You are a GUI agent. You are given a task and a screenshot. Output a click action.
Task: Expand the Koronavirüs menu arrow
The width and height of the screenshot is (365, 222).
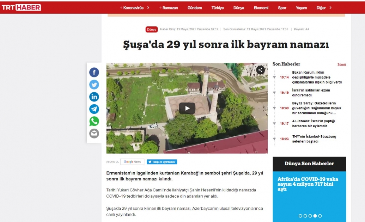(x=148, y=8)
